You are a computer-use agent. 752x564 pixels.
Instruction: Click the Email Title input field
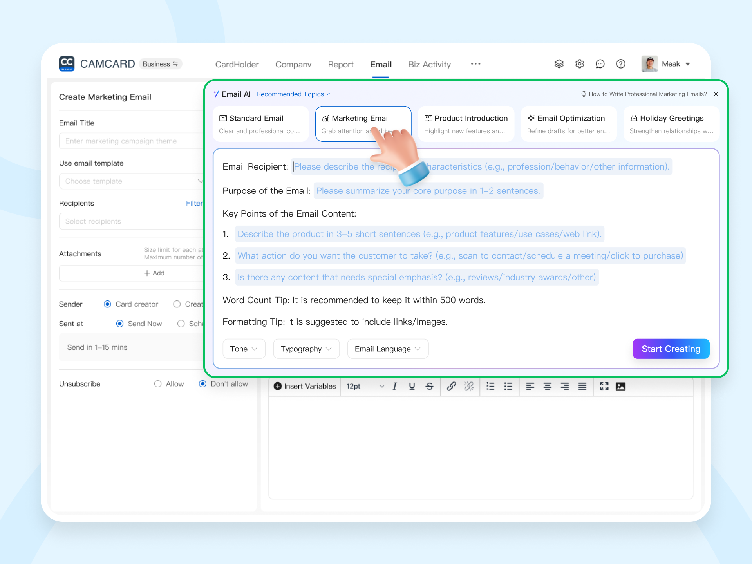coord(132,141)
